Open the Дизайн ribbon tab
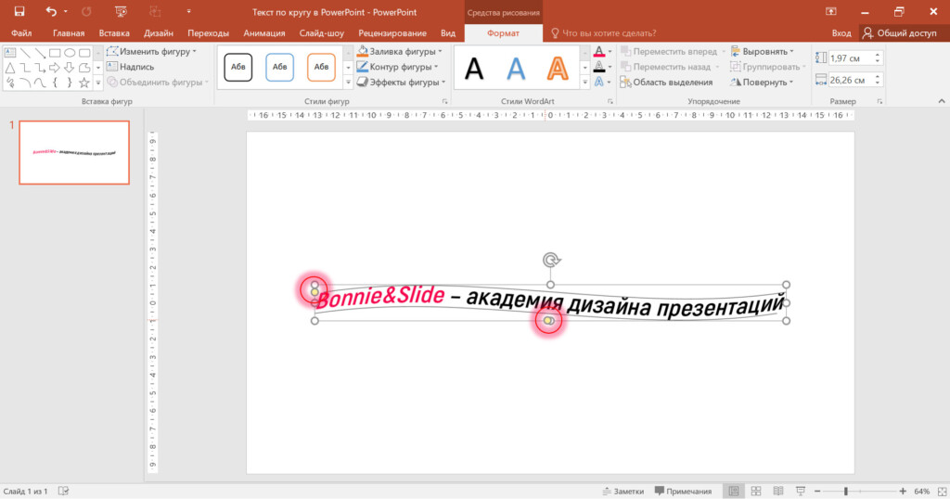Viewport: 950px width, 499px height. (158, 33)
